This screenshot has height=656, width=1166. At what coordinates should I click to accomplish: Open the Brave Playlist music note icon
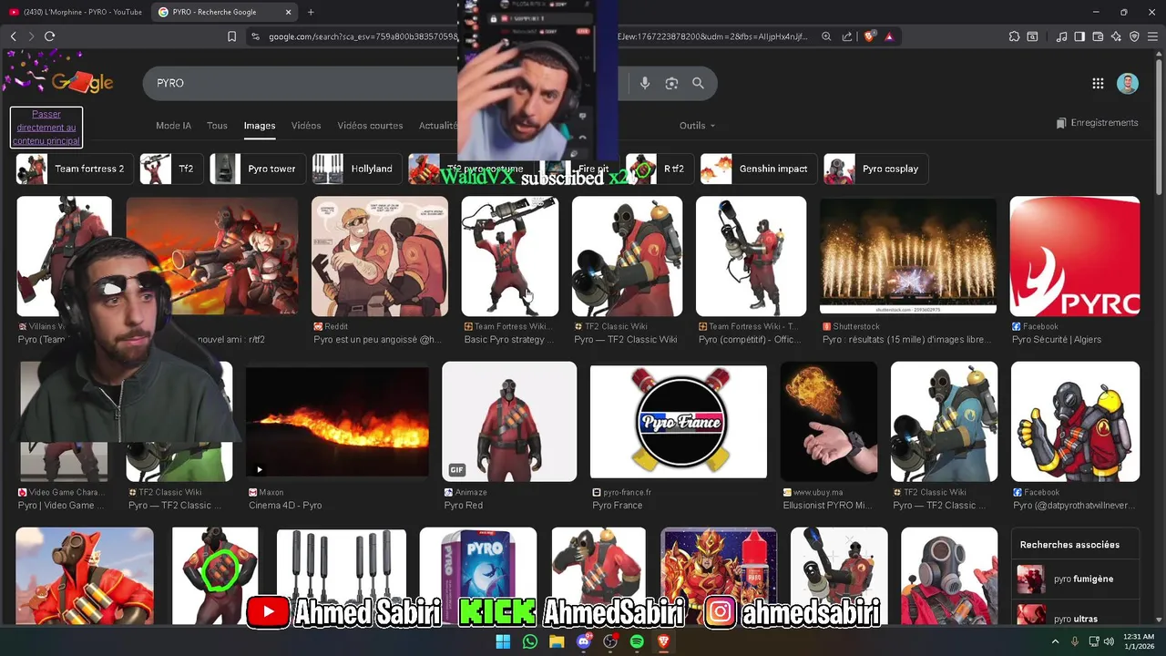[x=1061, y=36]
